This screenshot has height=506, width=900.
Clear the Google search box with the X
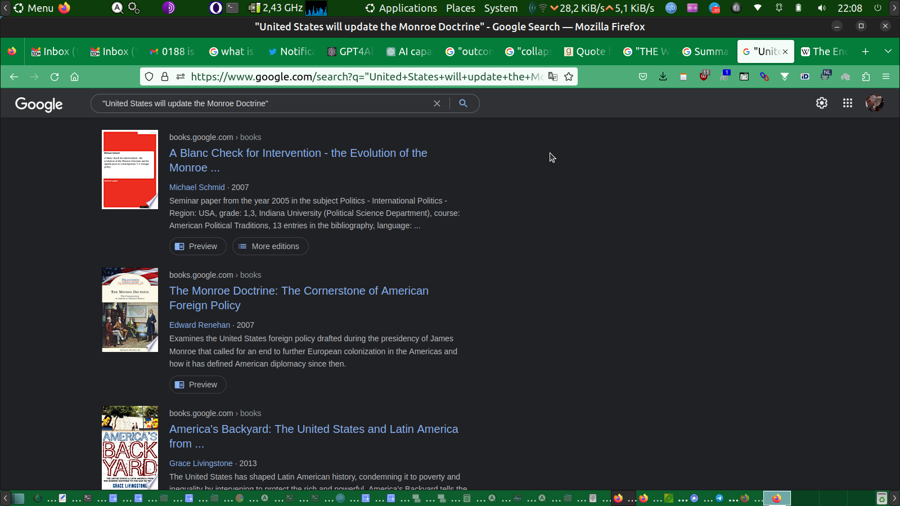tap(437, 103)
